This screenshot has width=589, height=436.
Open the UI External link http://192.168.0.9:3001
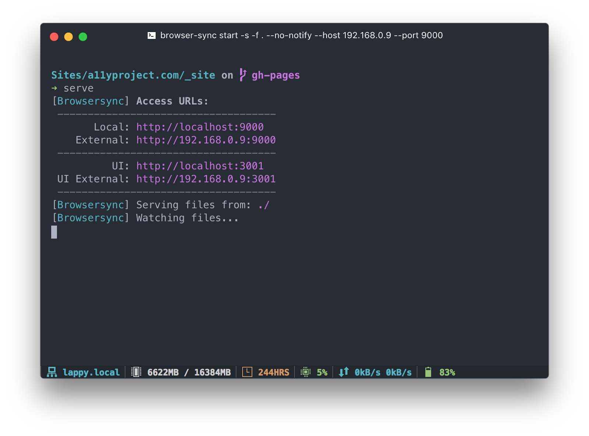[x=206, y=179]
